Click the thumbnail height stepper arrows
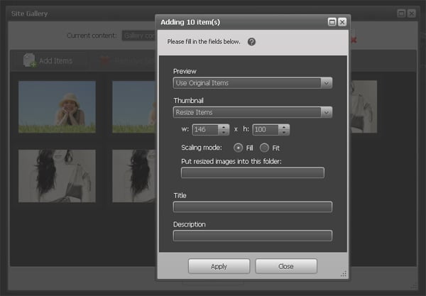This screenshot has height=296, width=426. click(284, 129)
